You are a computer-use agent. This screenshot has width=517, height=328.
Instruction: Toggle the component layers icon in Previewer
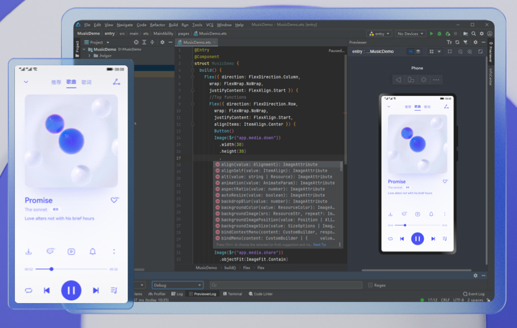tap(418, 52)
